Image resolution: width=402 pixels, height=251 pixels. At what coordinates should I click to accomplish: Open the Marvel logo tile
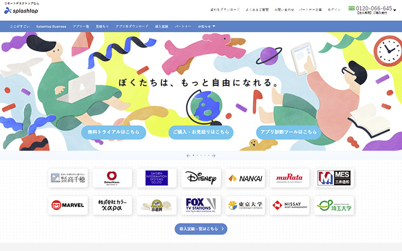click(x=68, y=205)
